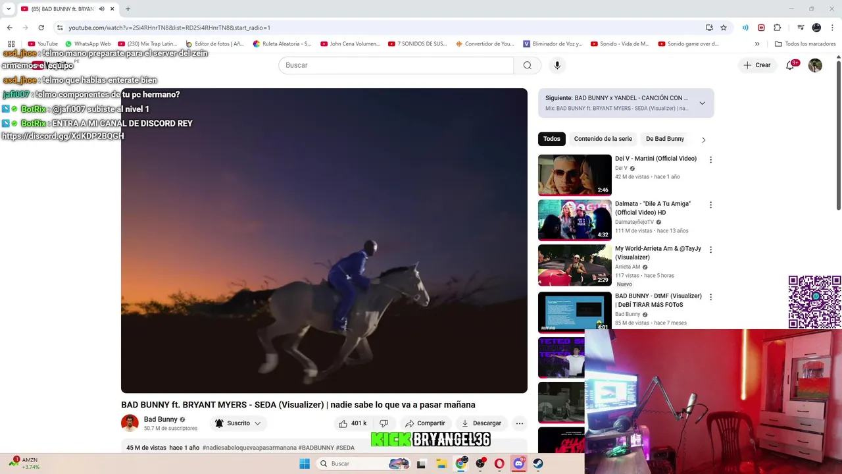Viewport: 842px width, 474px height.
Task: Click the search magnifier button on YouTube
Action: [528, 65]
